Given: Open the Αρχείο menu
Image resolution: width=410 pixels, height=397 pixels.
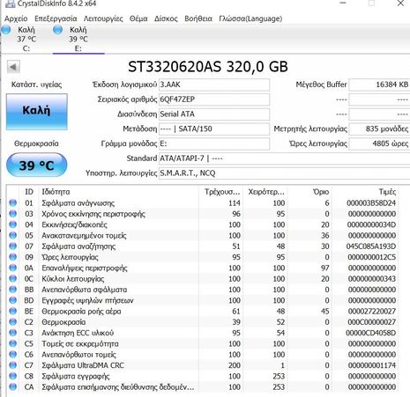Looking at the screenshot, I should tap(16, 18).
